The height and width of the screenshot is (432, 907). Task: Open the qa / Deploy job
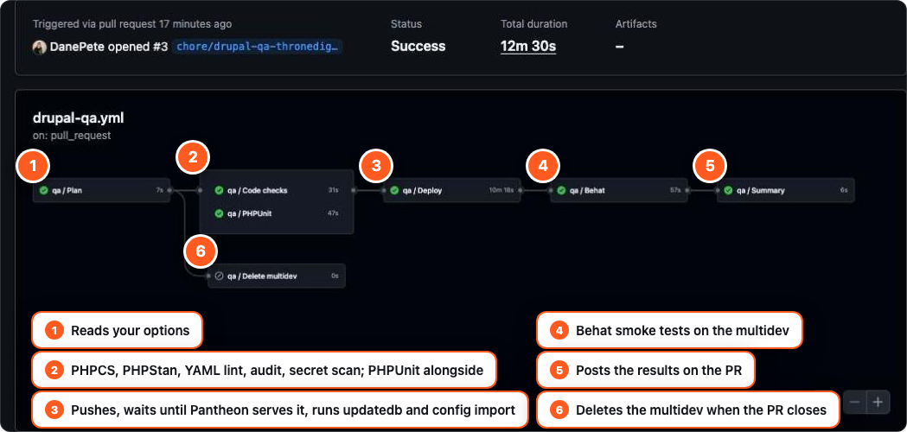click(451, 190)
